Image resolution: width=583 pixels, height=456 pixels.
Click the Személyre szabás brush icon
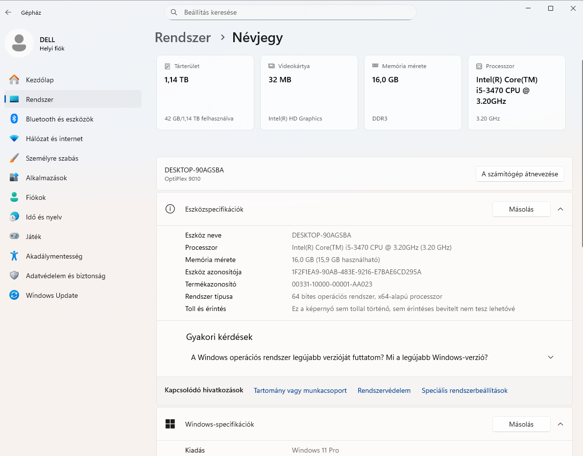[14, 158]
